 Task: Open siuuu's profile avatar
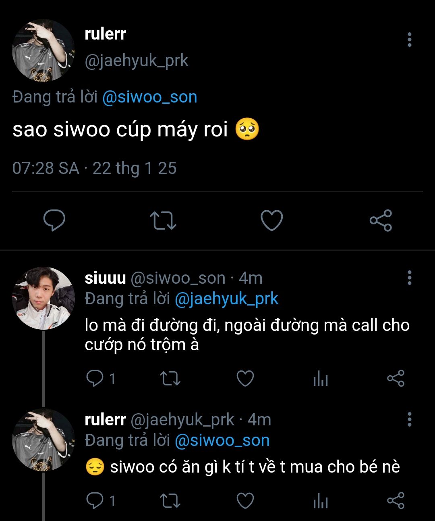click(x=43, y=298)
